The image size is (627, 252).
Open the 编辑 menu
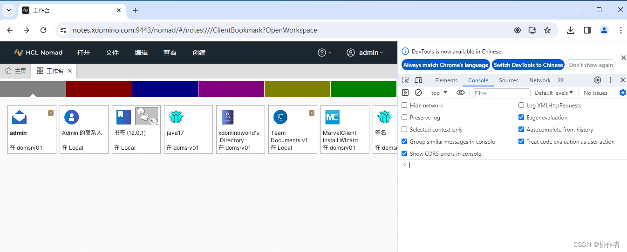(141, 53)
